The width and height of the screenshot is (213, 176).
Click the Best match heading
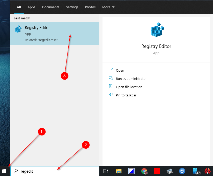tap(22, 18)
